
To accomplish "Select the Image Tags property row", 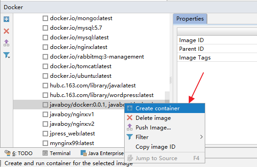I will 217,58.
